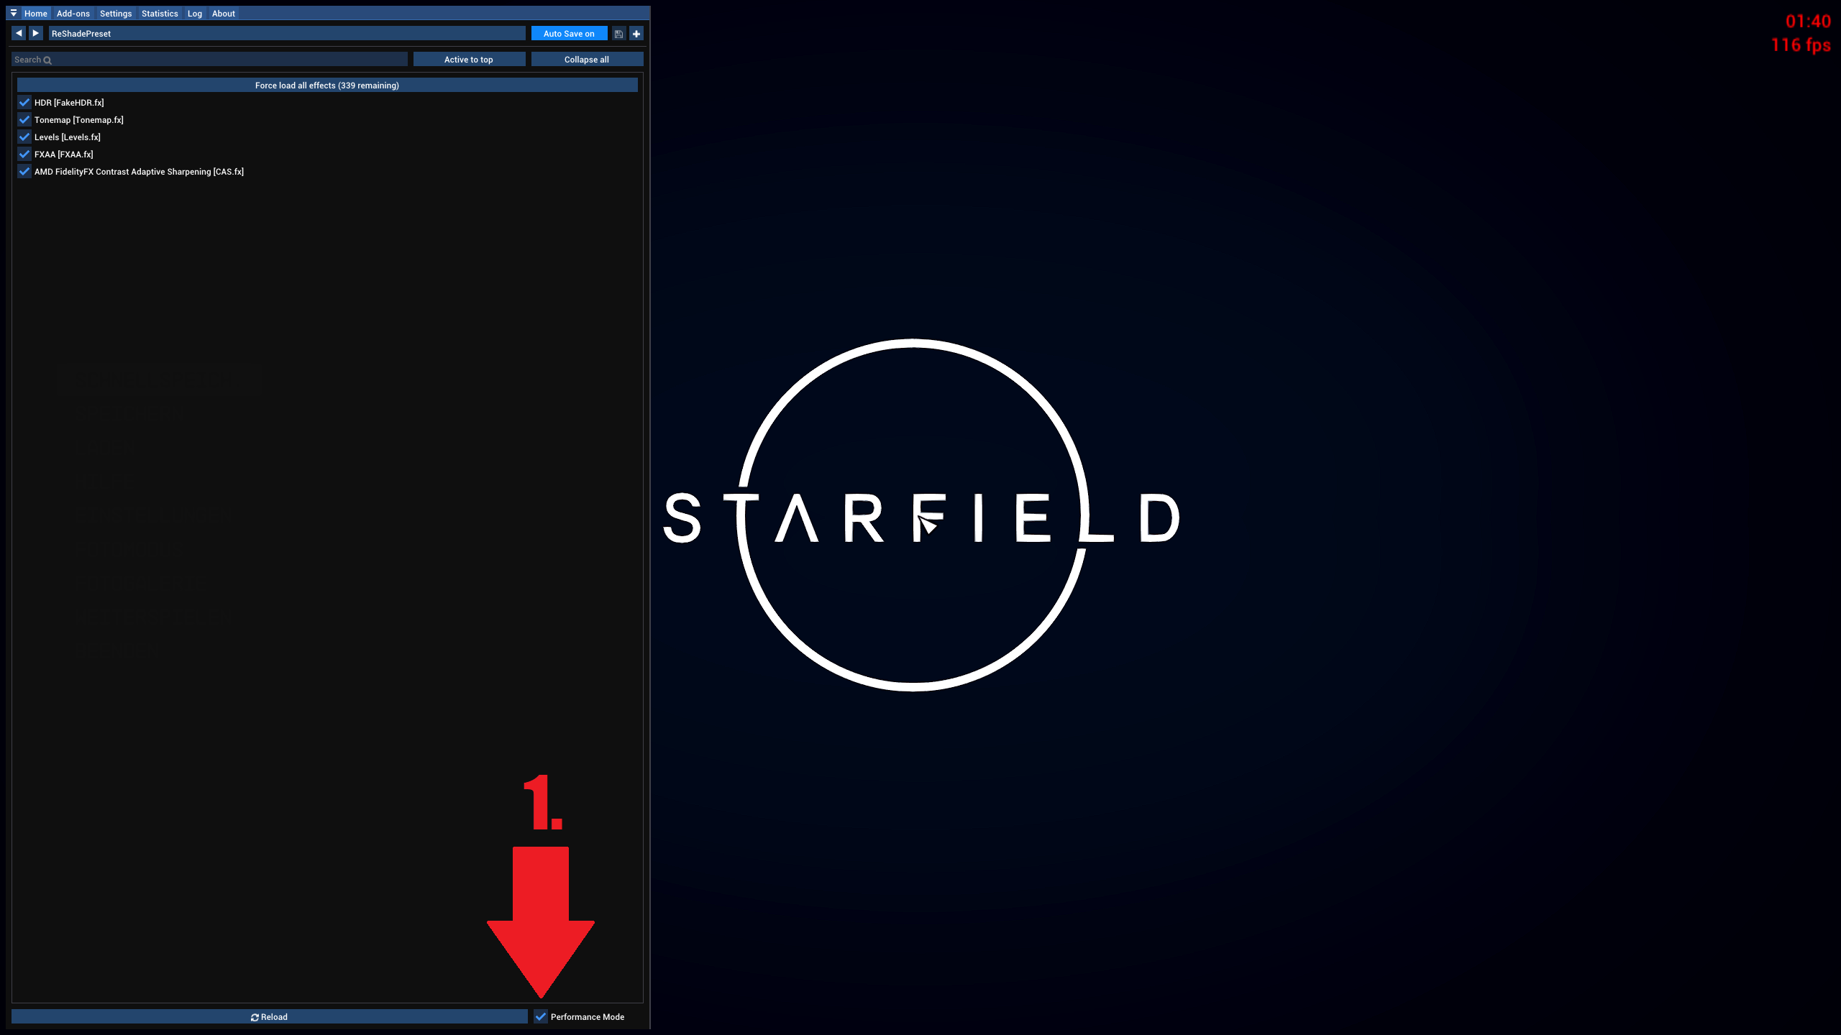The image size is (1841, 1035).
Task: Open the Log tab
Action: (x=195, y=13)
